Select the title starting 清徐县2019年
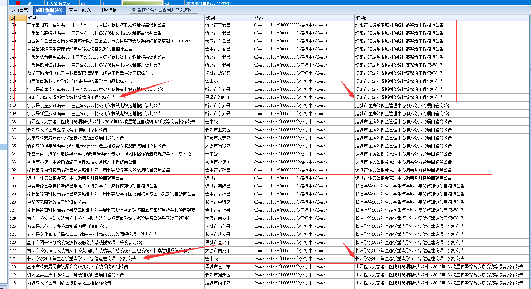The image size is (531, 289). [116, 146]
